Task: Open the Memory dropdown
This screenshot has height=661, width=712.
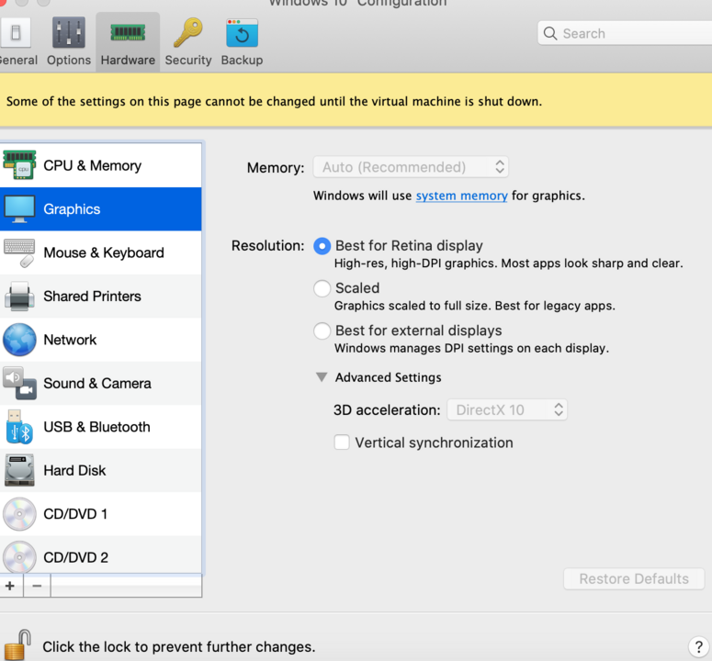Action: (410, 167)
